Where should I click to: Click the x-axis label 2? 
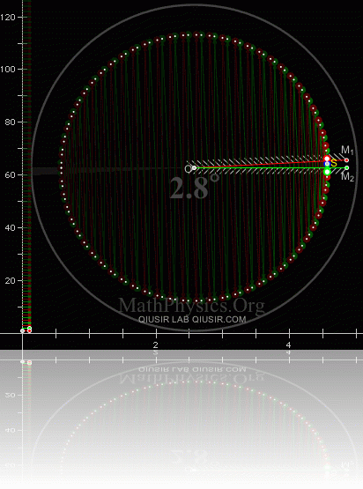point(155,345)
